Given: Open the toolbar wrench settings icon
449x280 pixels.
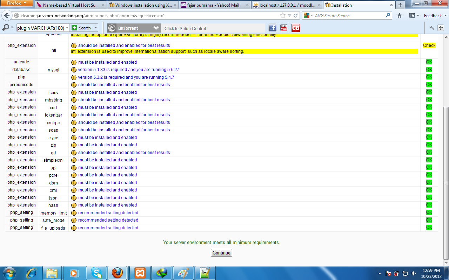Looking at the screenshot, I should point(432,28).
